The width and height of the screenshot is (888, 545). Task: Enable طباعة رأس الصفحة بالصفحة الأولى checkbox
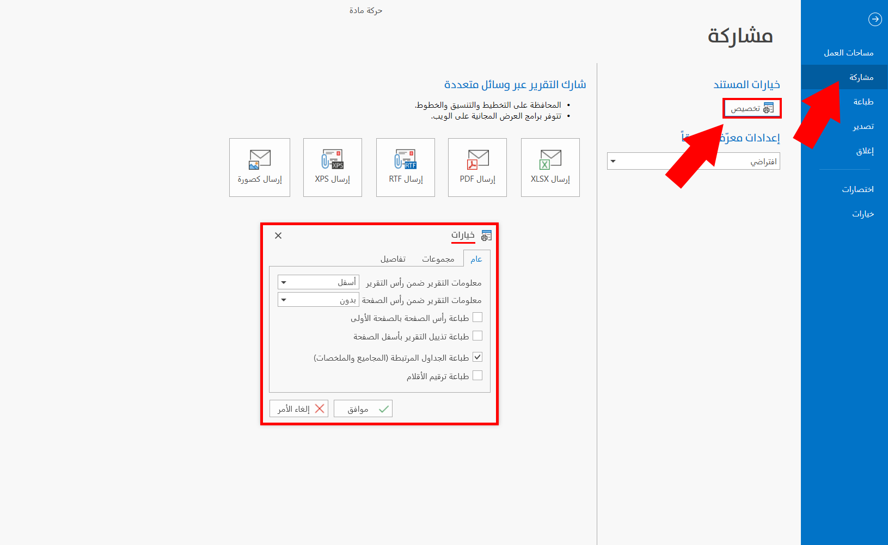click(477, 318)
